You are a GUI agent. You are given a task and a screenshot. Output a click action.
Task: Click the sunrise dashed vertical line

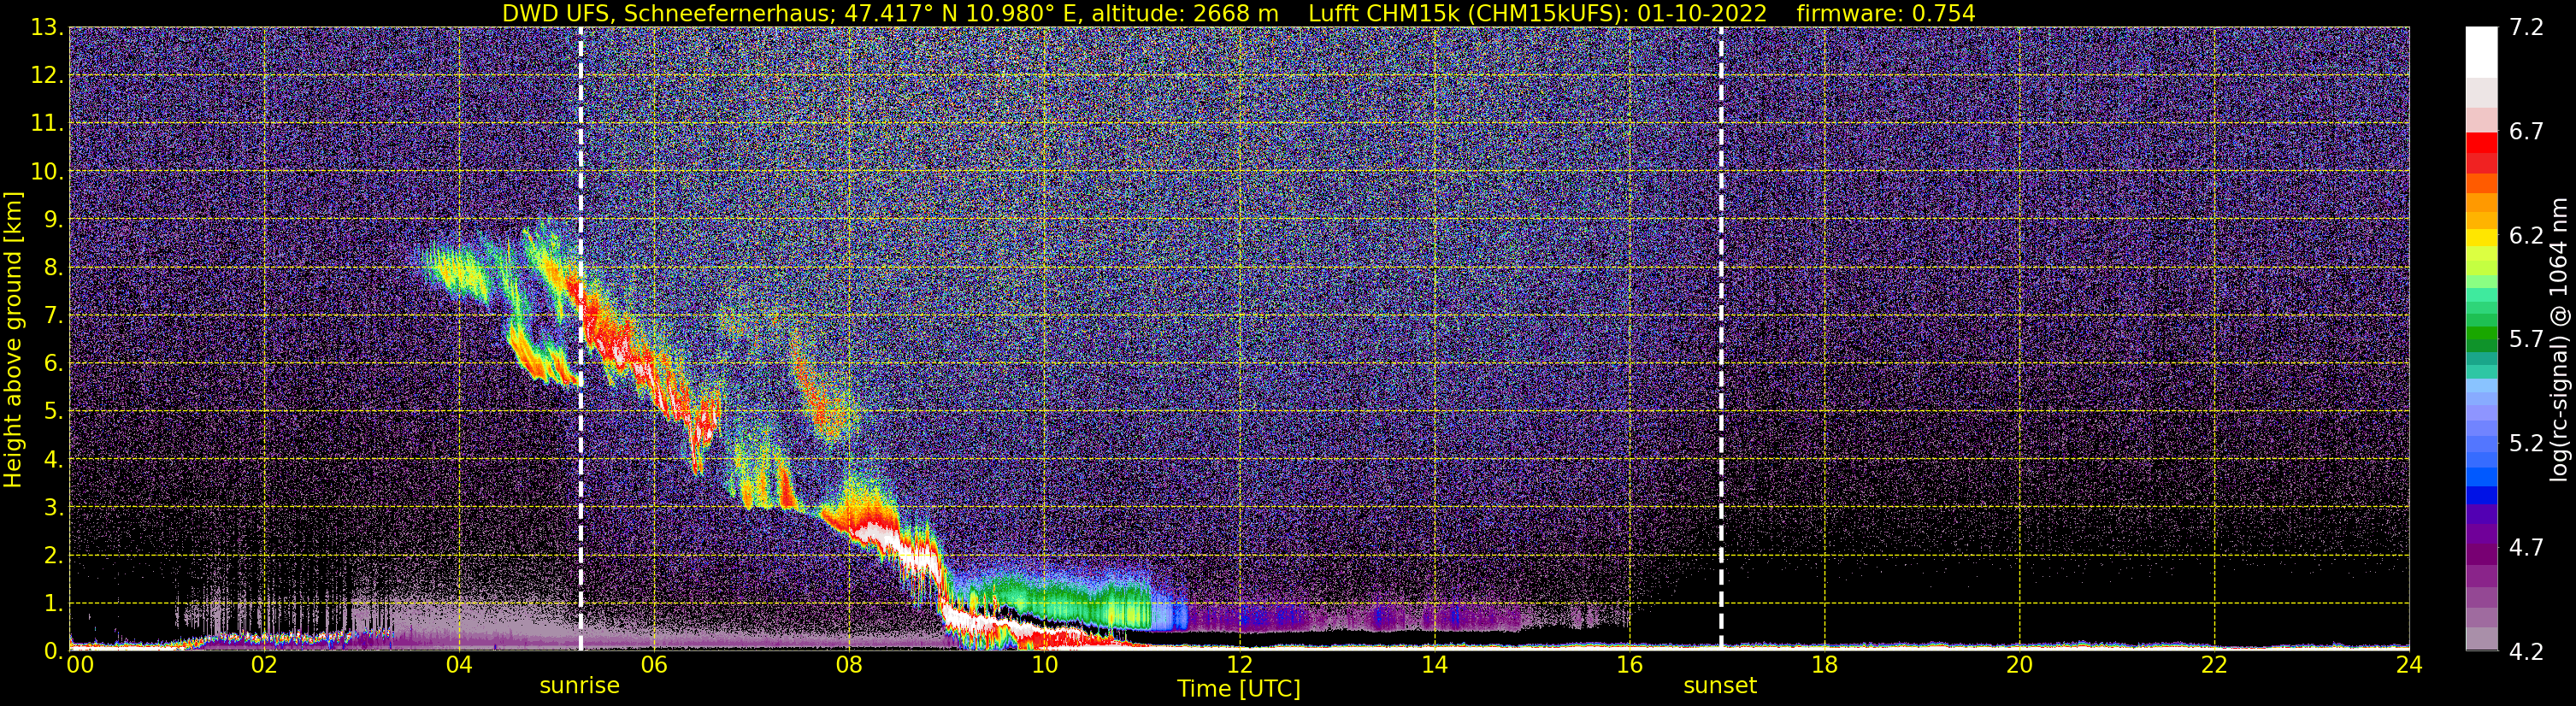[x=580, y=339]
